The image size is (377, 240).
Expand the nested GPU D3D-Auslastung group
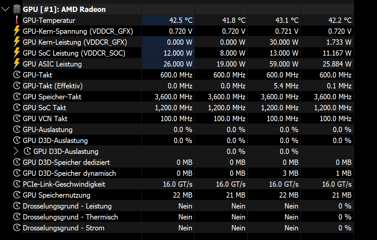tap(16, 151)
